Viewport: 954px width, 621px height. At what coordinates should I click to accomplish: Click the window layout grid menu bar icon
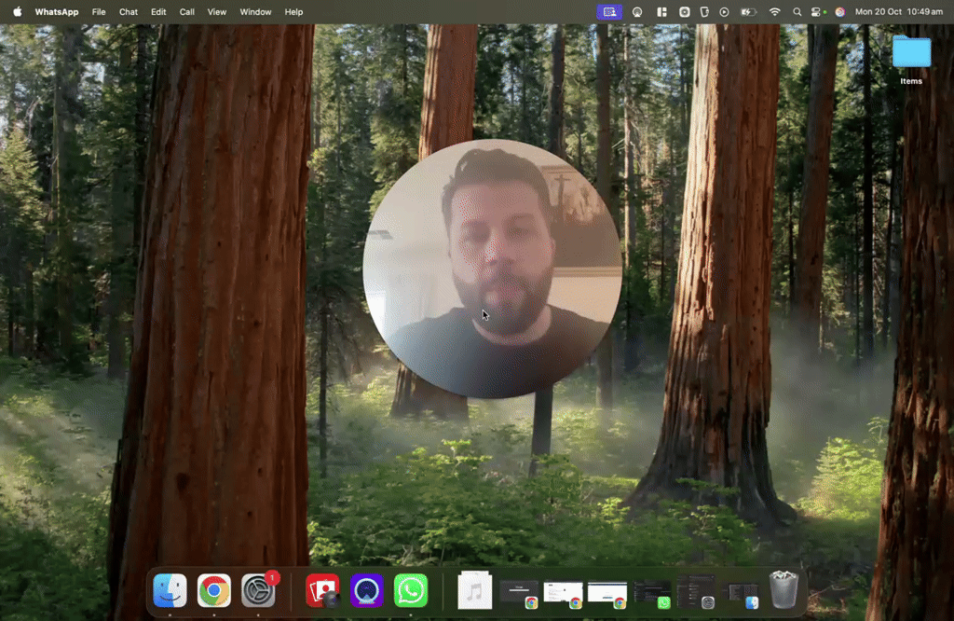(661, 11)
